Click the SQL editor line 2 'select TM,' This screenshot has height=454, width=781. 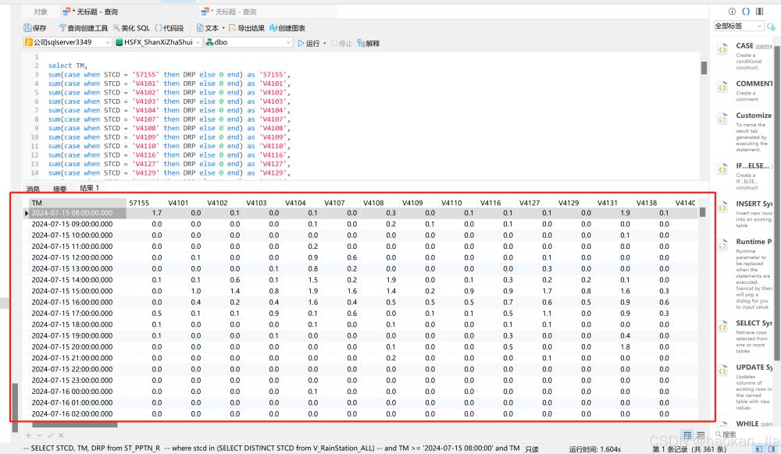(68, 66)
